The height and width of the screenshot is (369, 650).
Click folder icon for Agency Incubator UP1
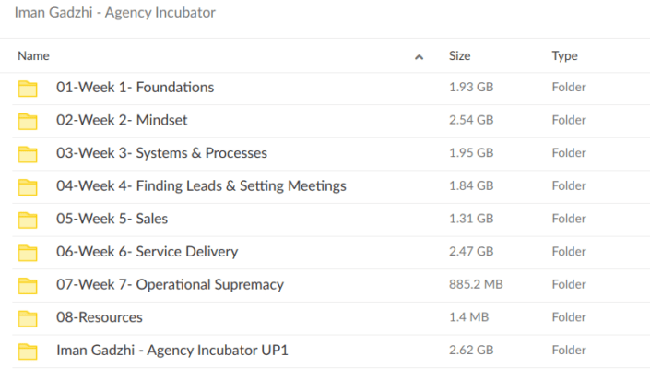[x=28, y=351]
